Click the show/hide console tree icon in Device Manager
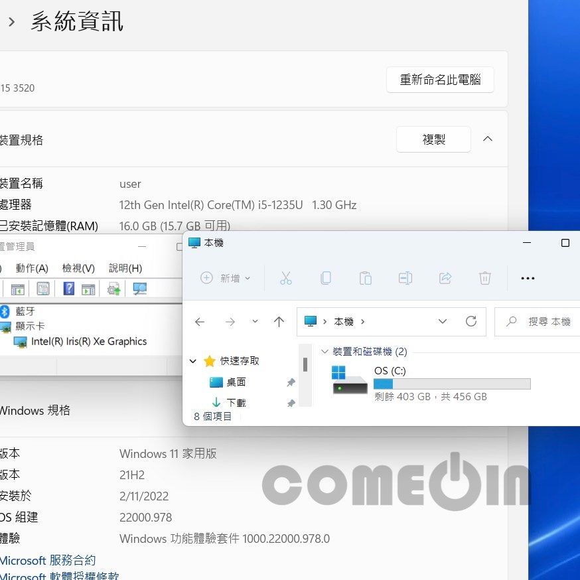580x580 pixels. [x=17, y=289]
